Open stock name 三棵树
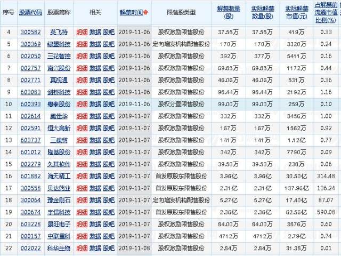Screen dimensions: 341x256 coord(59,140)
